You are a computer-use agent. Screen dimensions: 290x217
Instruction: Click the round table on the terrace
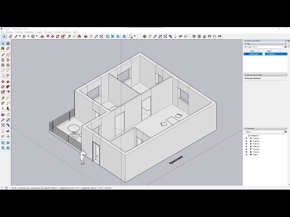coord(73,128)
